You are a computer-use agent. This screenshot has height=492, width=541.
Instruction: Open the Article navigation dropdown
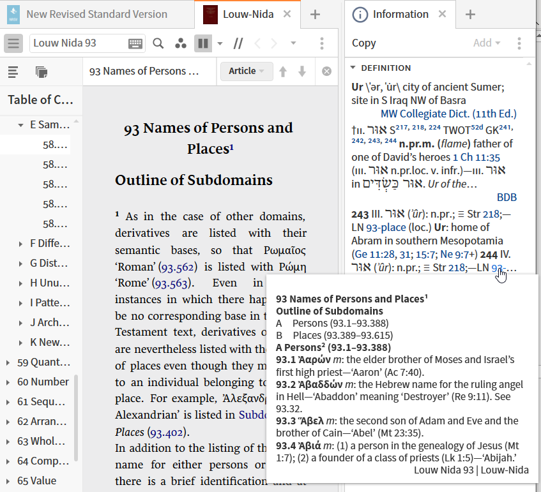tap(247, 71)
